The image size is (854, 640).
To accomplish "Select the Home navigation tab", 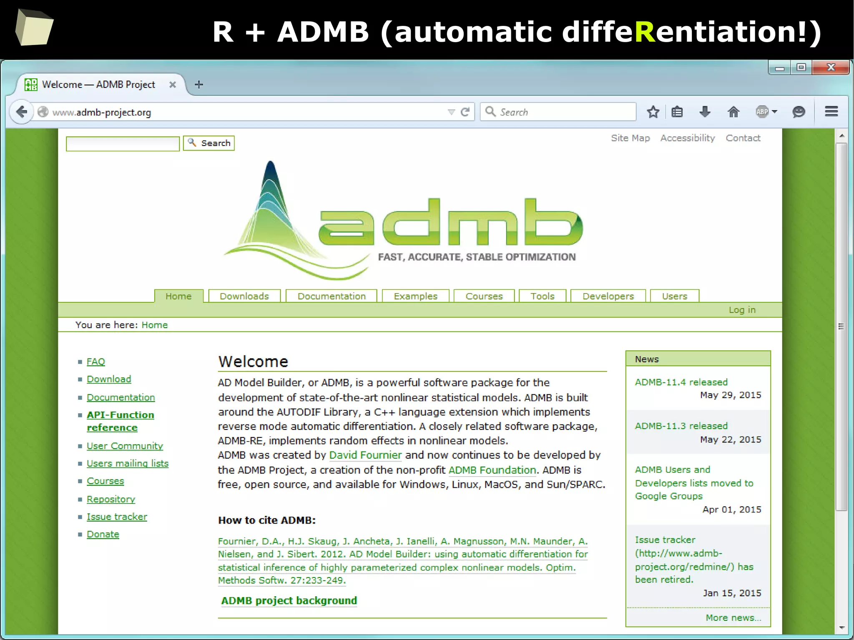I will click(178, 296).
